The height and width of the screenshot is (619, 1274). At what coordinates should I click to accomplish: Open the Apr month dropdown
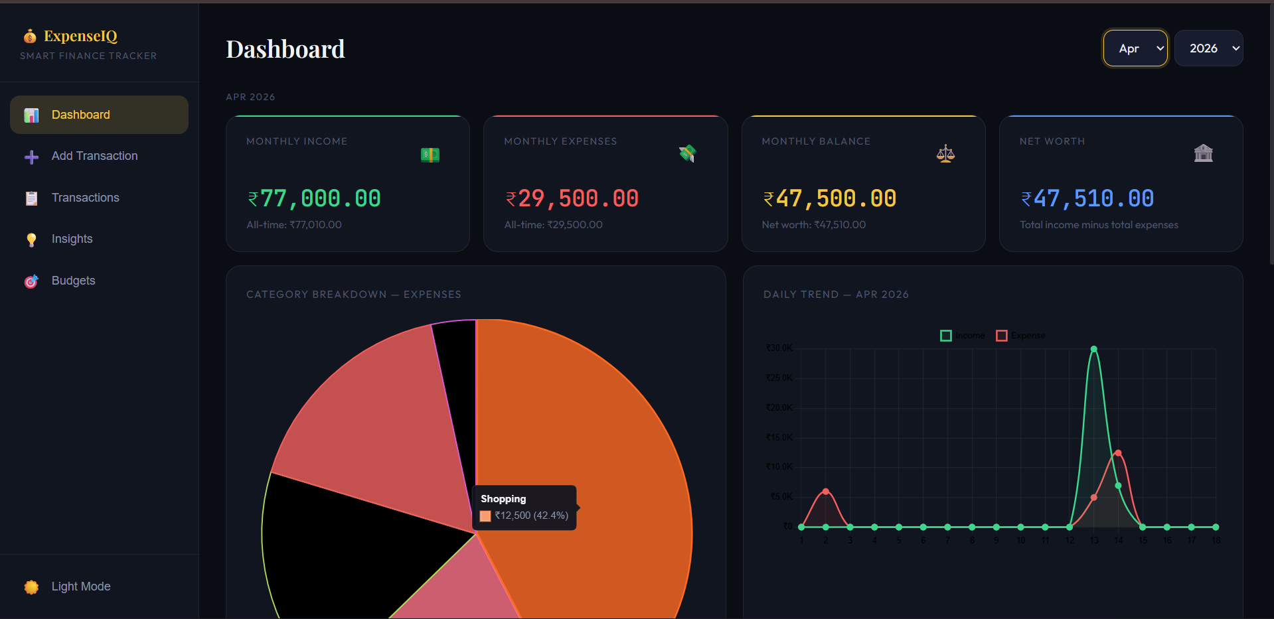click(x=1135, y=48)
